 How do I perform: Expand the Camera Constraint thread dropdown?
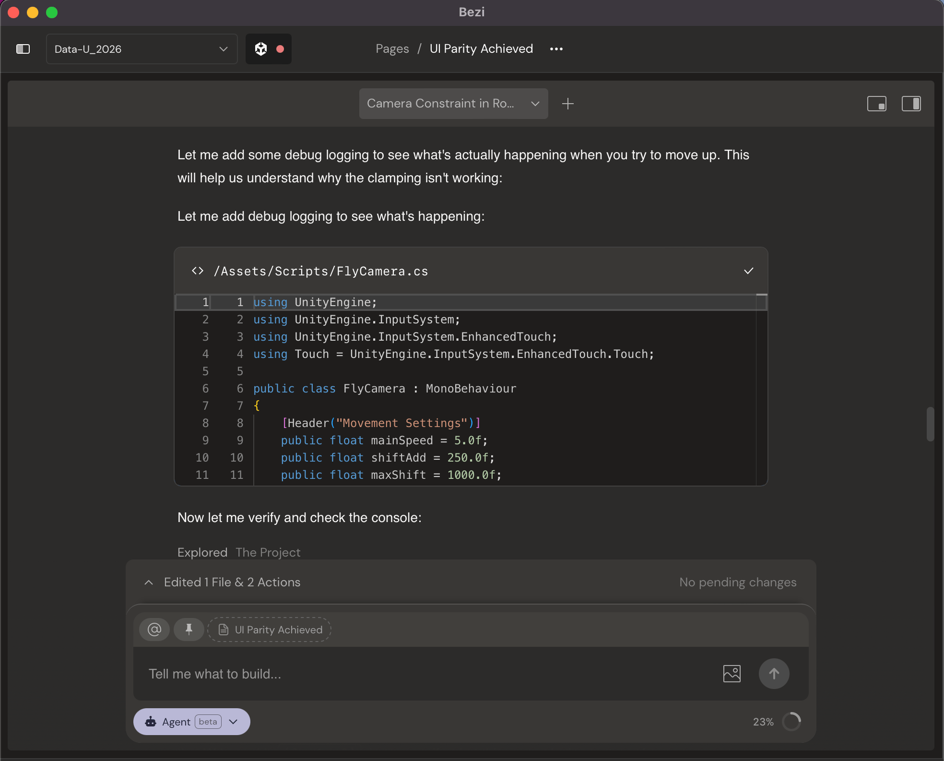[x=453, y=104]
